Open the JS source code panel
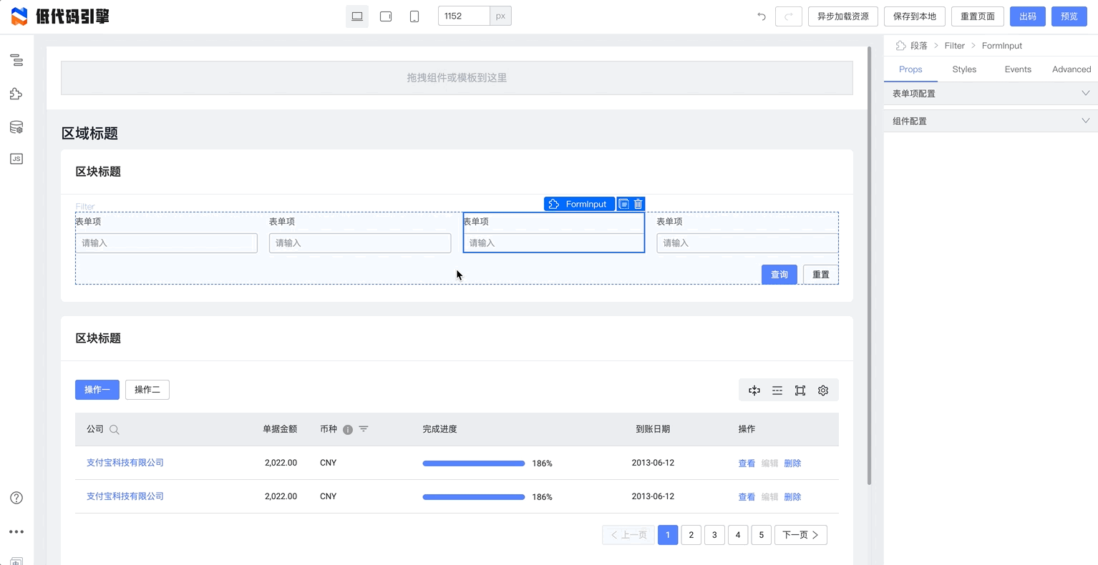This screenshot has width=1098, height=565. [x=16, y=159]
